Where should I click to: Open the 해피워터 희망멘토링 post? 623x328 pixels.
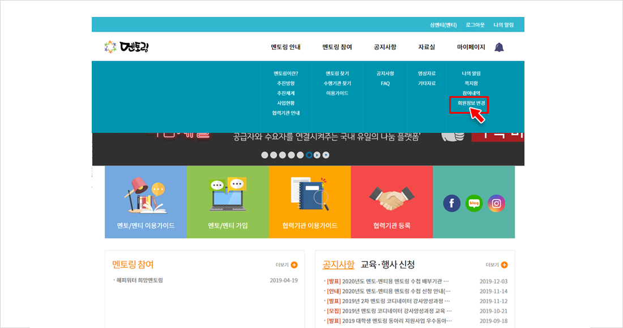[x=139, y=280]
